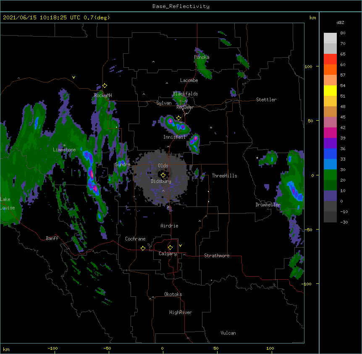Select the Limestone label
Viewport: 362px width, 354px height.
coord(64,150)
